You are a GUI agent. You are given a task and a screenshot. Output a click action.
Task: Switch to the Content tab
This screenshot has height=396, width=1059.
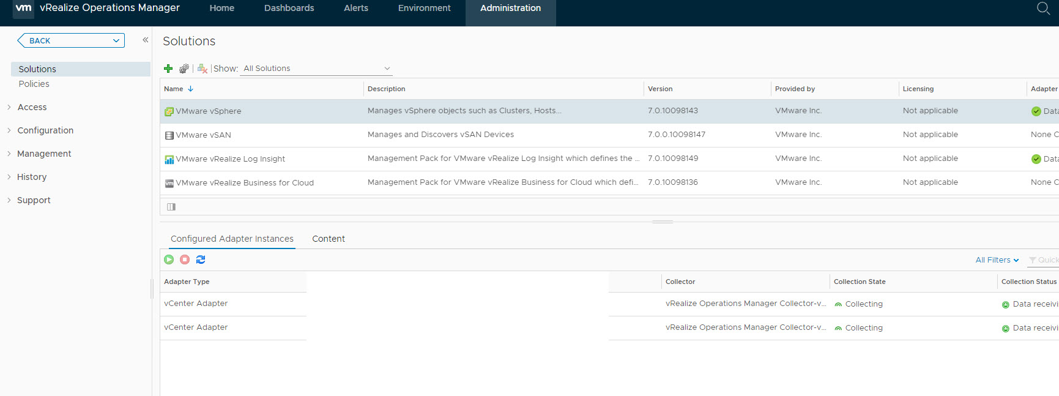coord(329,239)
